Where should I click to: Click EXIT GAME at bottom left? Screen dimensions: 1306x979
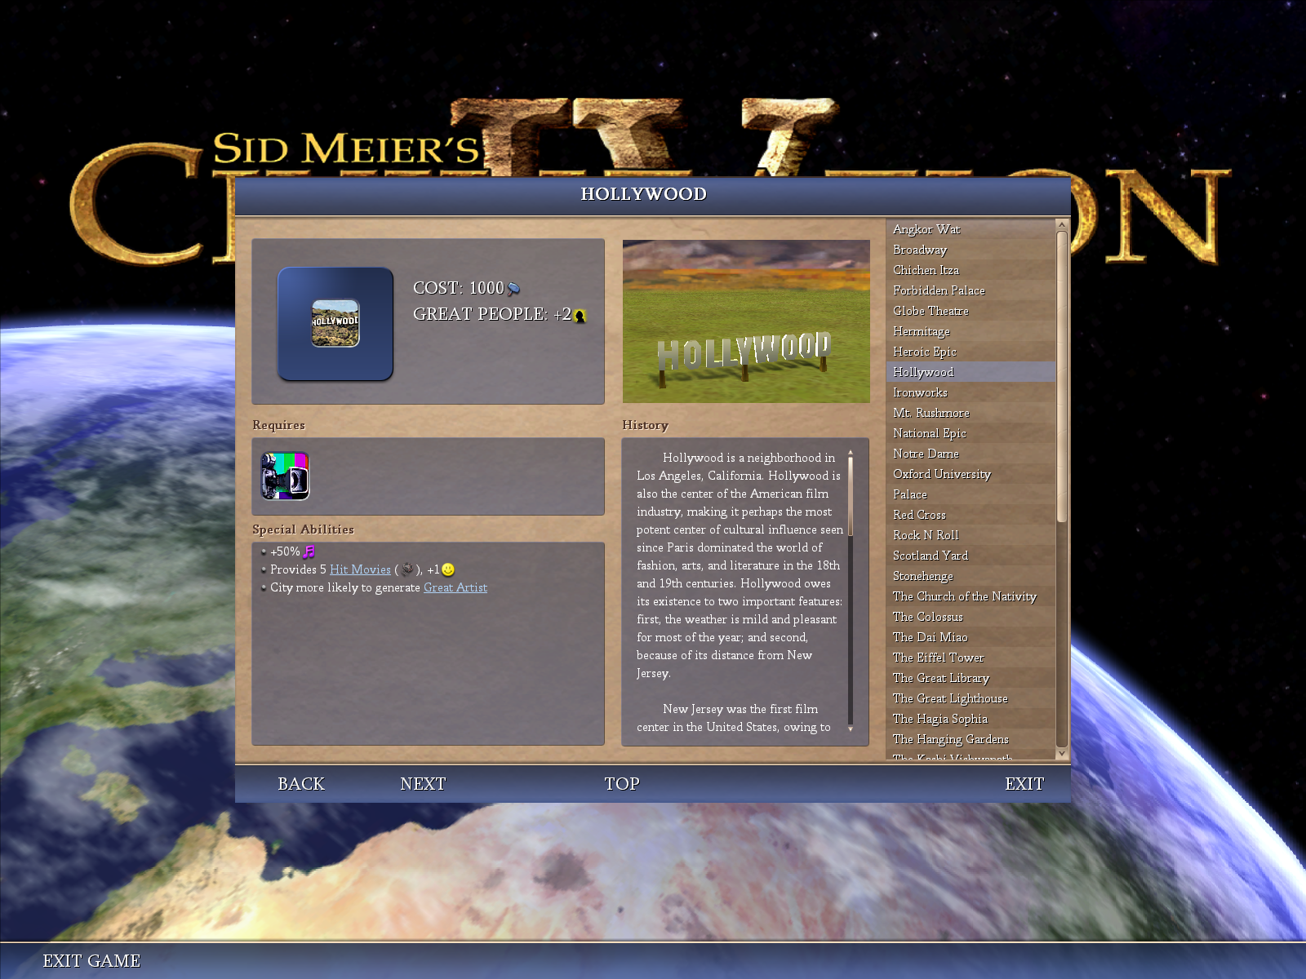tap(91, 961)
